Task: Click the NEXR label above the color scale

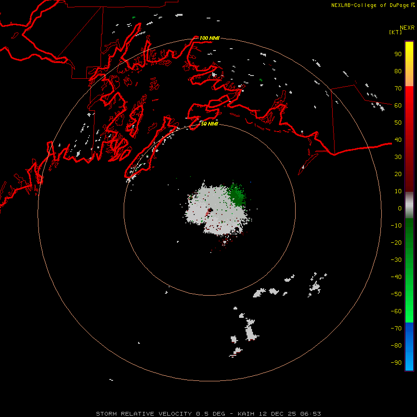Action: pyautogui.click(x=407, y=28)
